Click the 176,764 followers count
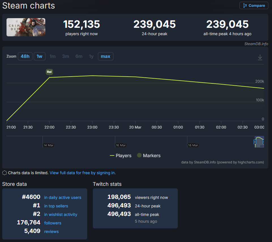Viewport: 272px width, 242px height. click(29, 222)
